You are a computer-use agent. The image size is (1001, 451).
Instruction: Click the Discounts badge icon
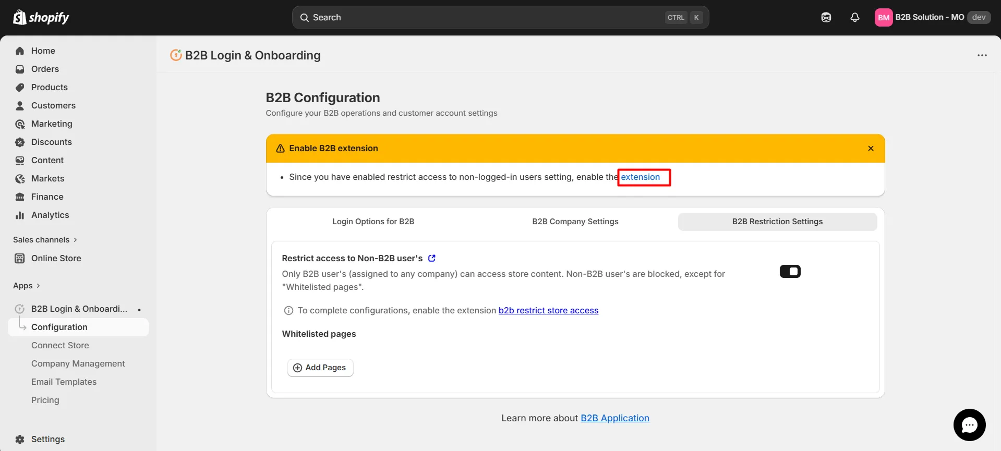pyautogui.click(x=20, y=142)
